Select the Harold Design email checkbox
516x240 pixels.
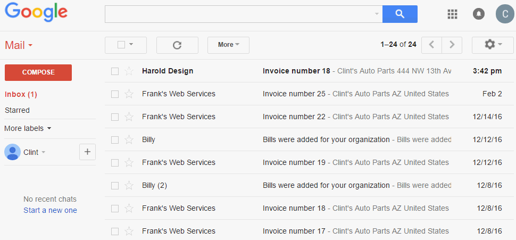point(115,71)
